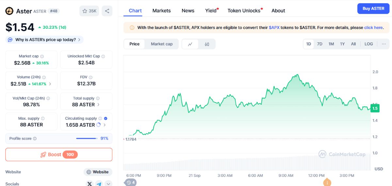This screenshot has width=392, height=186.
Task: Click the USD currency label on chart
Action: point(379,169)
